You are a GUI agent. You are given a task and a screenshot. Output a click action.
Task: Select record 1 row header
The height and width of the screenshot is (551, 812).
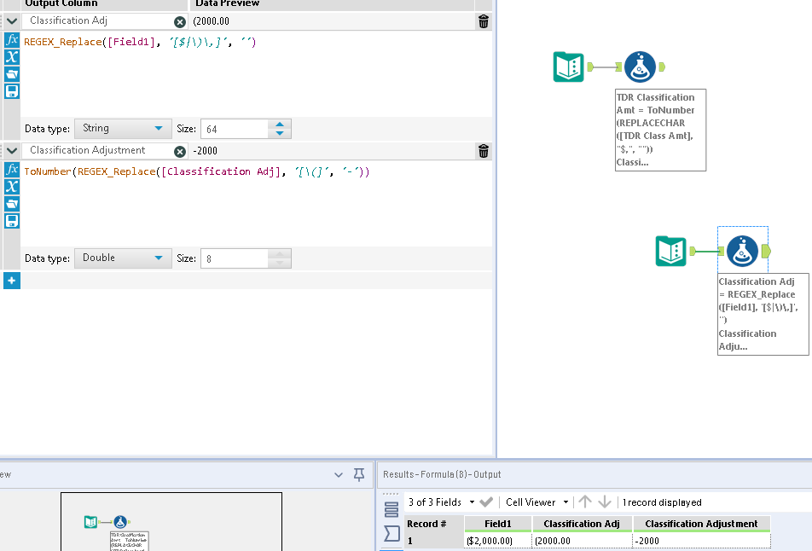434,541
